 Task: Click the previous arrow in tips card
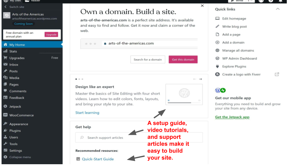(195, 79)
